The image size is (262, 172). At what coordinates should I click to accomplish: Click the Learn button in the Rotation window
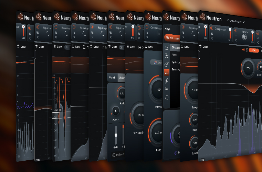pyautogui.click(x=156, y=62)
